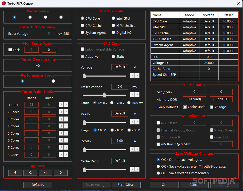Click the ThrottleStop icon in the title bar
The width and height of the screenshot is (243, 191).
pos(4,4)
